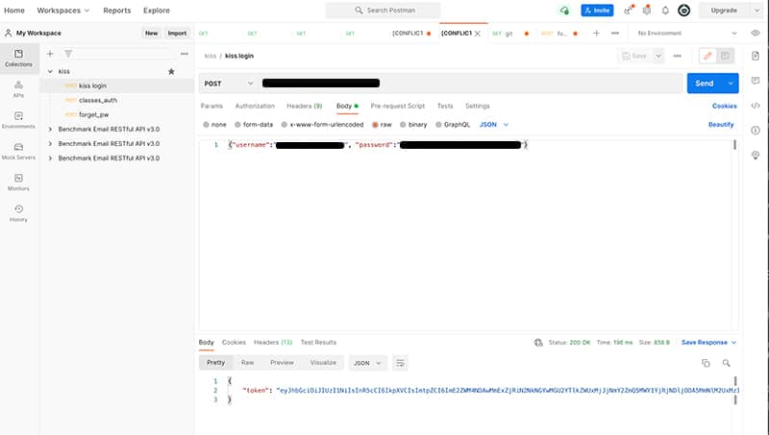Switch to the Params tab
769x435 pixels.
211,106
